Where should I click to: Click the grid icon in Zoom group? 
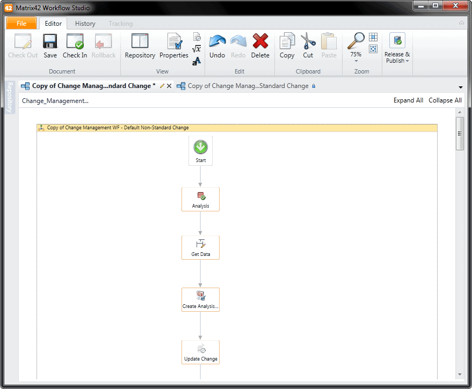click(373, 37)
